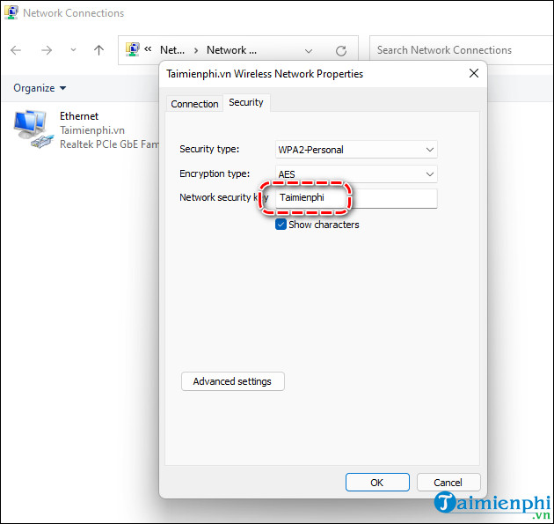Click the Network ... breadcrumb segment

point(231,50)
